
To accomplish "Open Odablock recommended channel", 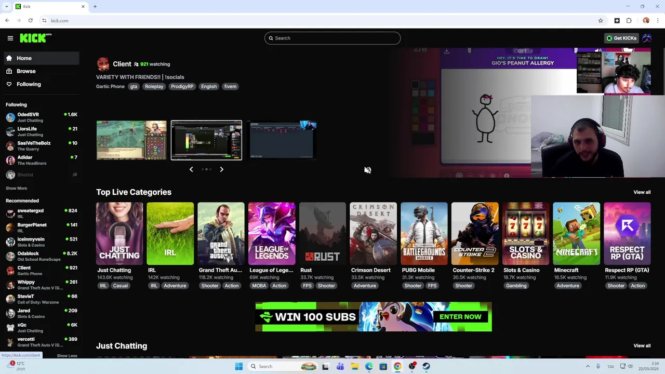I will (x=42, y=256).
